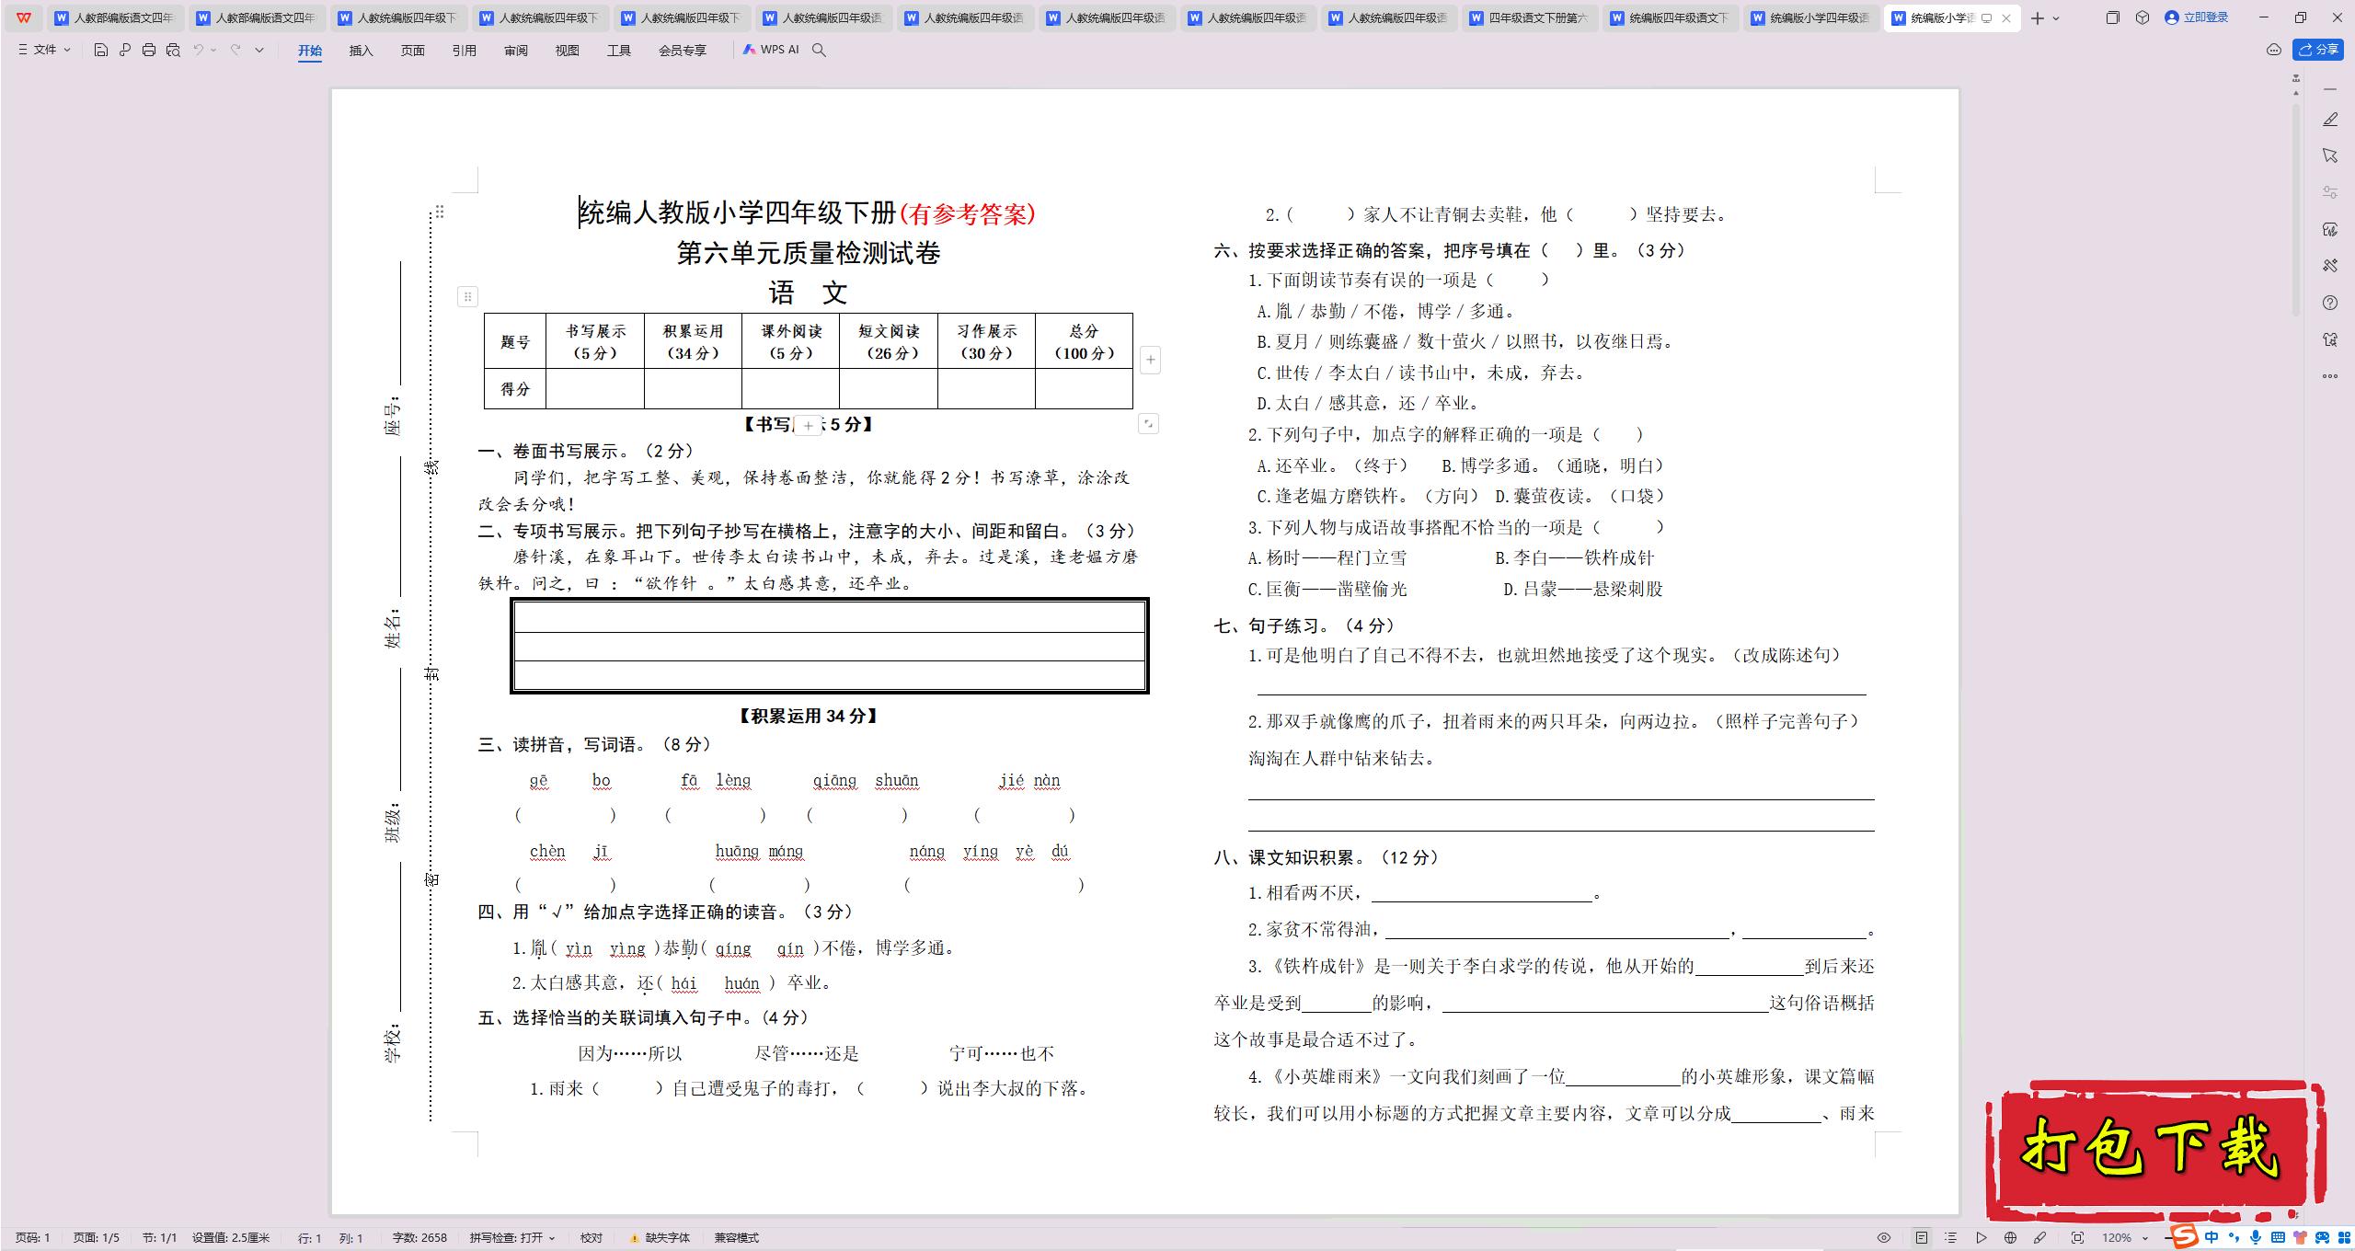Click the 兼容模式 compatibility mode label
The image size is (2355, 1251).
(737, 1238)
